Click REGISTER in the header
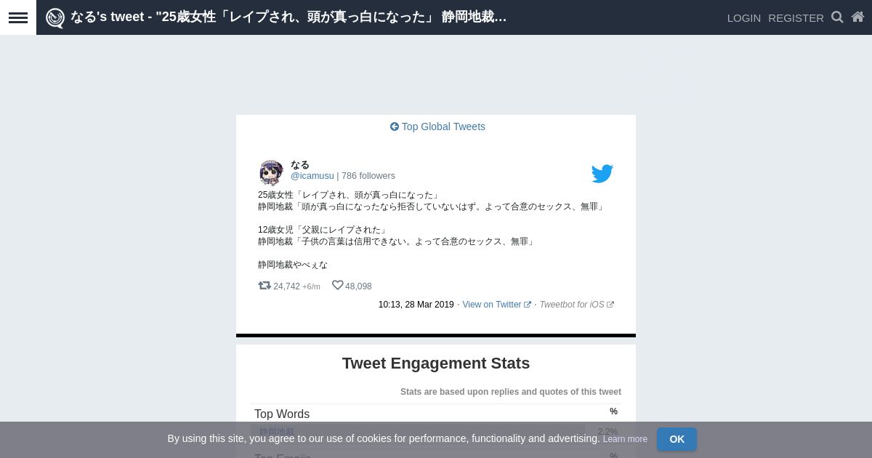This screenshot has width=872, height=458. 796,17
